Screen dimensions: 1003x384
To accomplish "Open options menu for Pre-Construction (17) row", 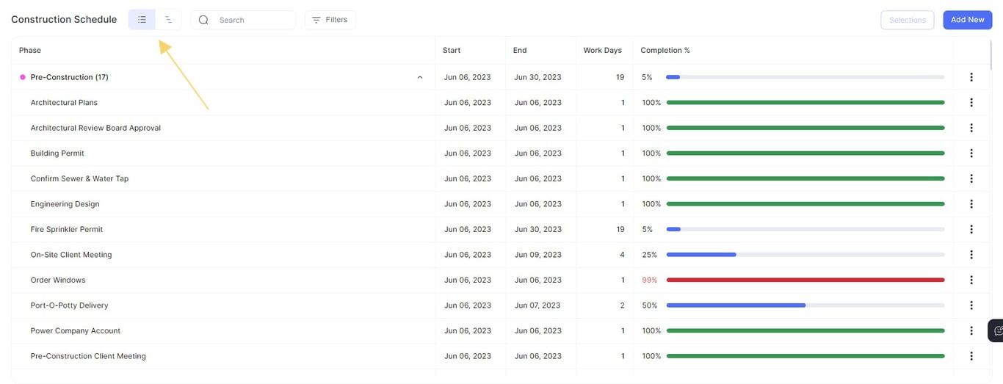I will point(971,77).
